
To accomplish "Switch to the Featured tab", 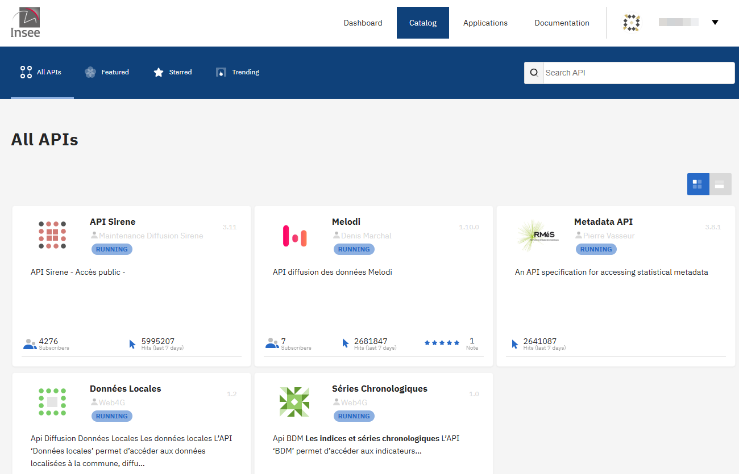I will pos(107,72).
